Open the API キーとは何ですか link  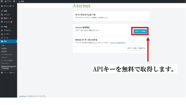[118, 43]
